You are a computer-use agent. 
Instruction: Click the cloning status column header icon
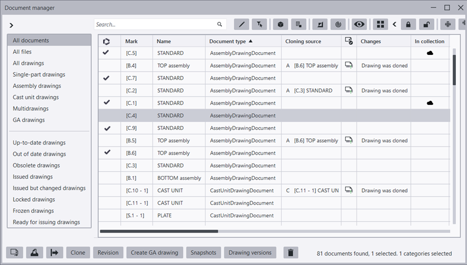[349, 41]
